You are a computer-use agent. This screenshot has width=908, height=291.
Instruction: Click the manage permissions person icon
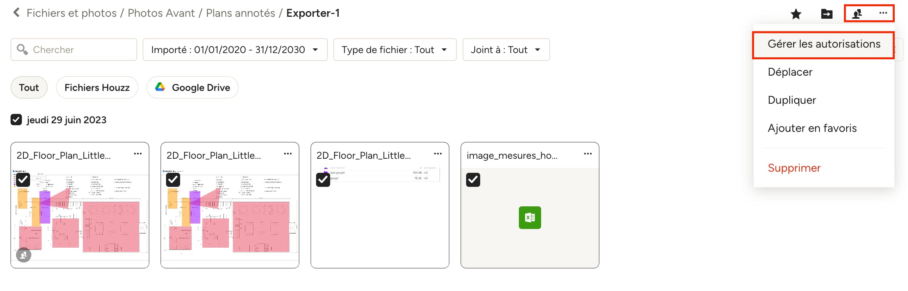click(857, 14)
